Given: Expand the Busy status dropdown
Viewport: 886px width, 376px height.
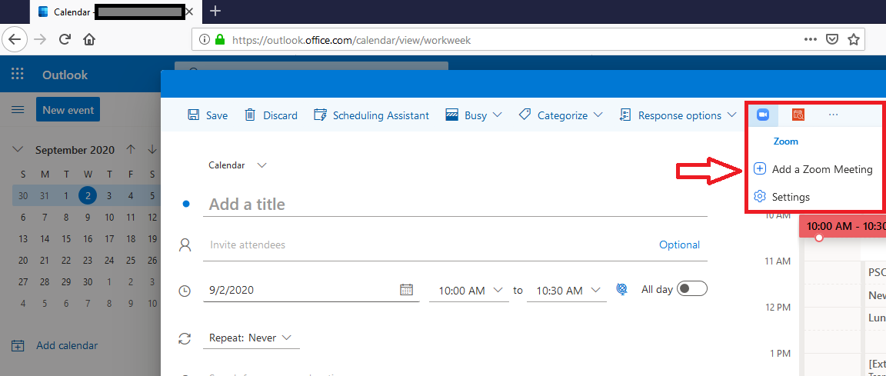Looking at the screenshot, I should coord(474,115).
